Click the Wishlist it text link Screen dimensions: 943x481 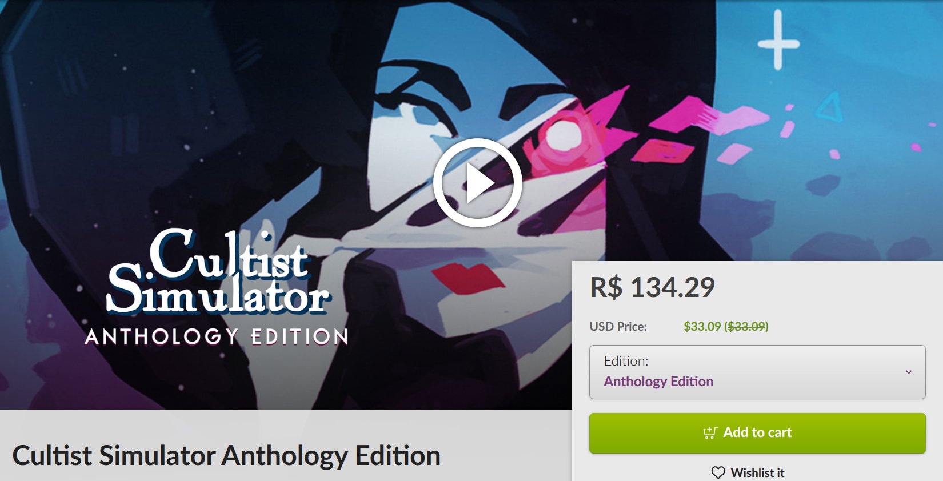(757, 472)
